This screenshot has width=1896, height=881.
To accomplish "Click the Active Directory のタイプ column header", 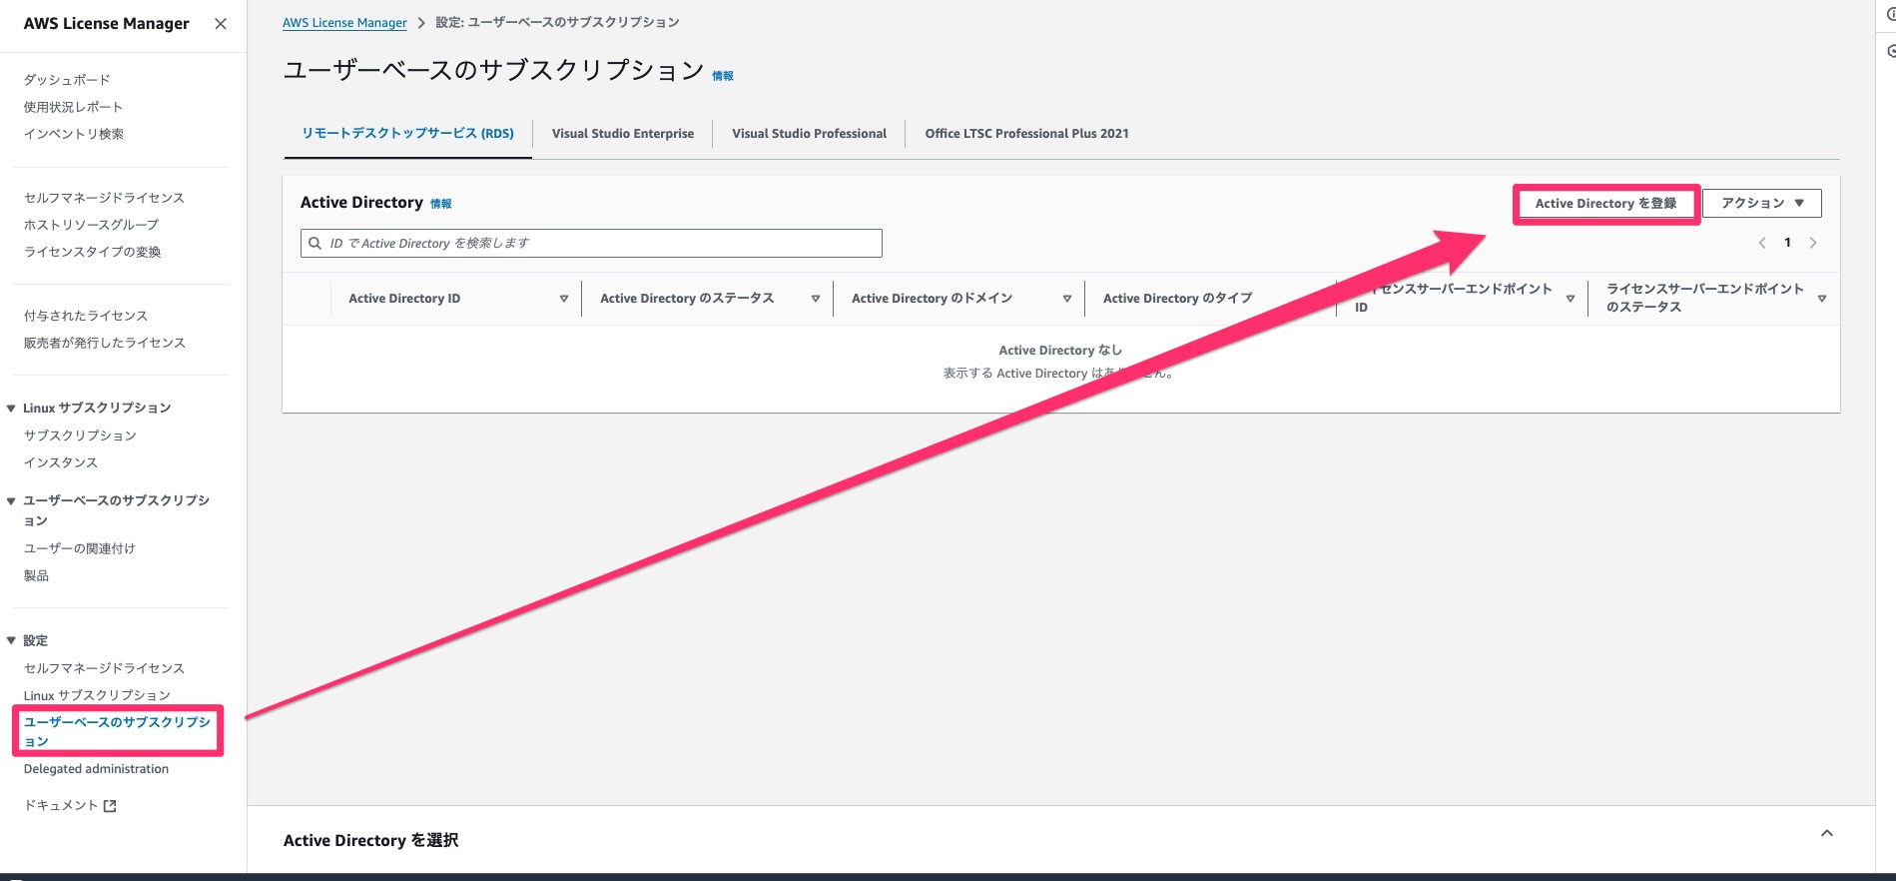I will [1177, 299].
